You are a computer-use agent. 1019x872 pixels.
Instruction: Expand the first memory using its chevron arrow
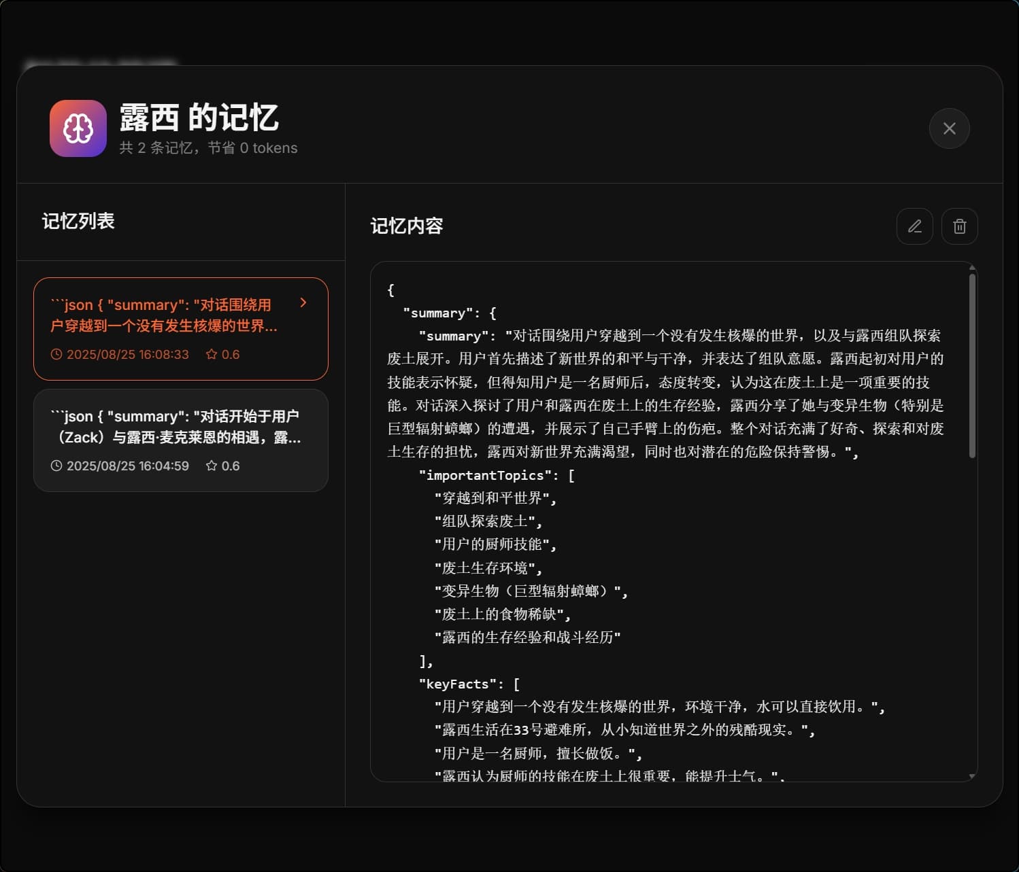[303, 303]
